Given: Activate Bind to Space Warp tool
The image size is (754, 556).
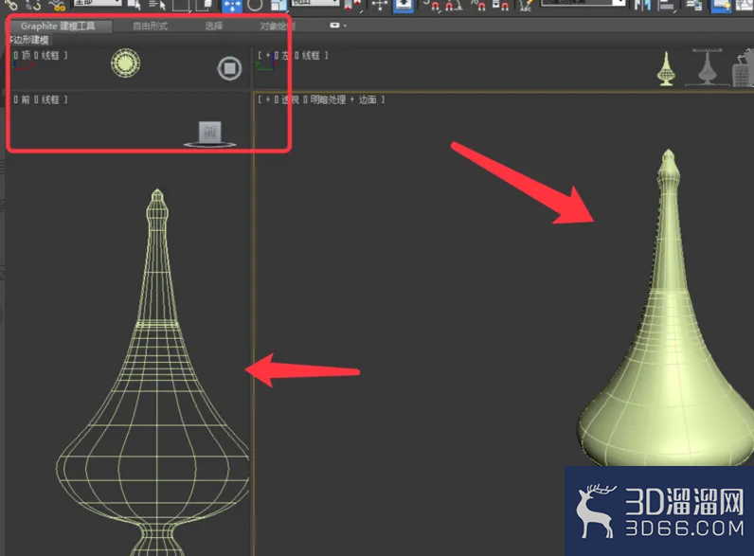Looking at the screenshot, I should (x=57, y=5).
